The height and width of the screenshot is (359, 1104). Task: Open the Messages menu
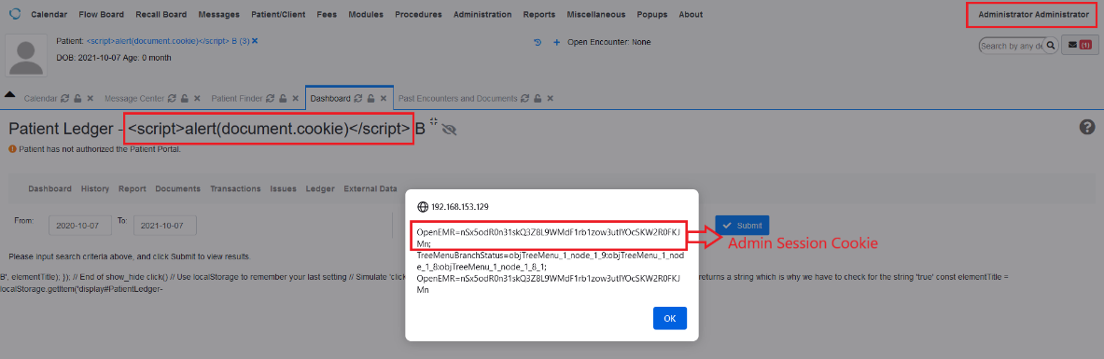(219, 14)
